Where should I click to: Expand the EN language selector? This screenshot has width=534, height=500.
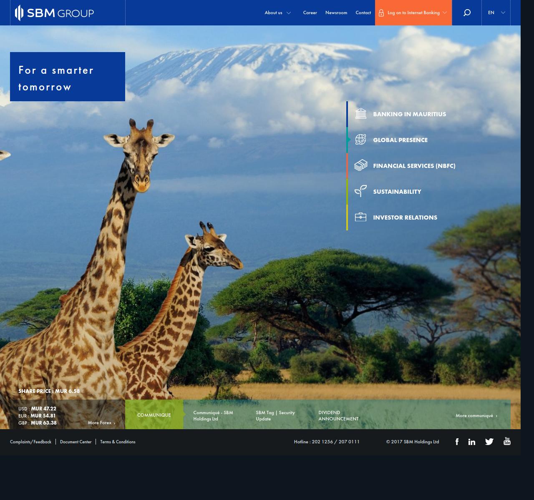pos(496,12)
